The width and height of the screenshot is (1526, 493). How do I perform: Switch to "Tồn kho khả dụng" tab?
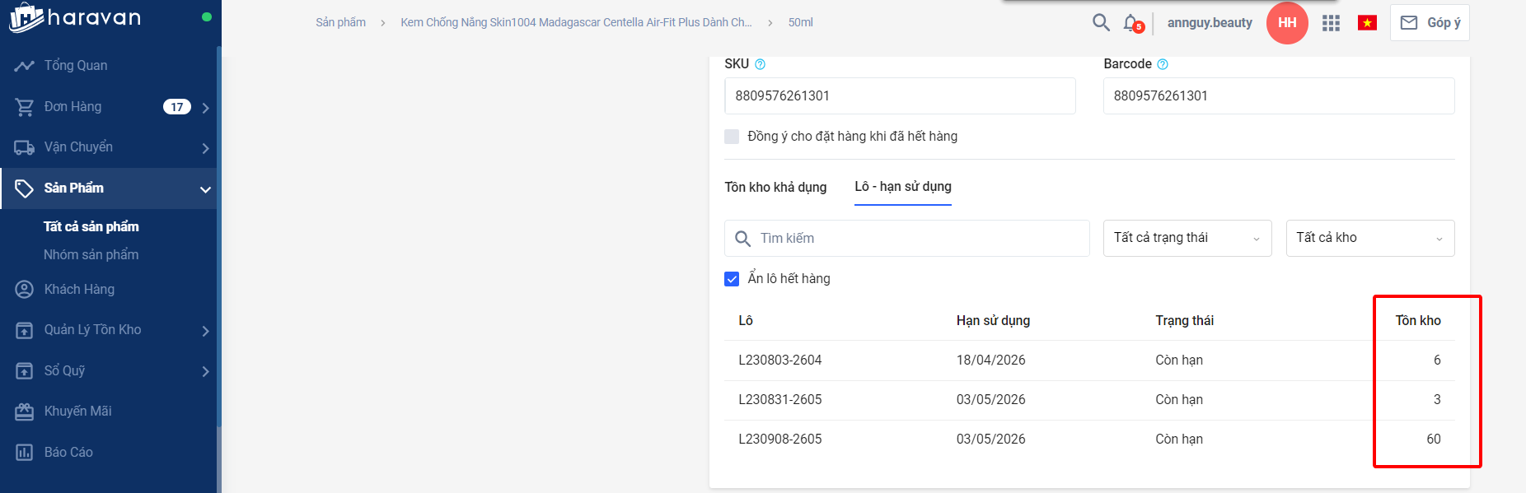click(x=775, y=188)
